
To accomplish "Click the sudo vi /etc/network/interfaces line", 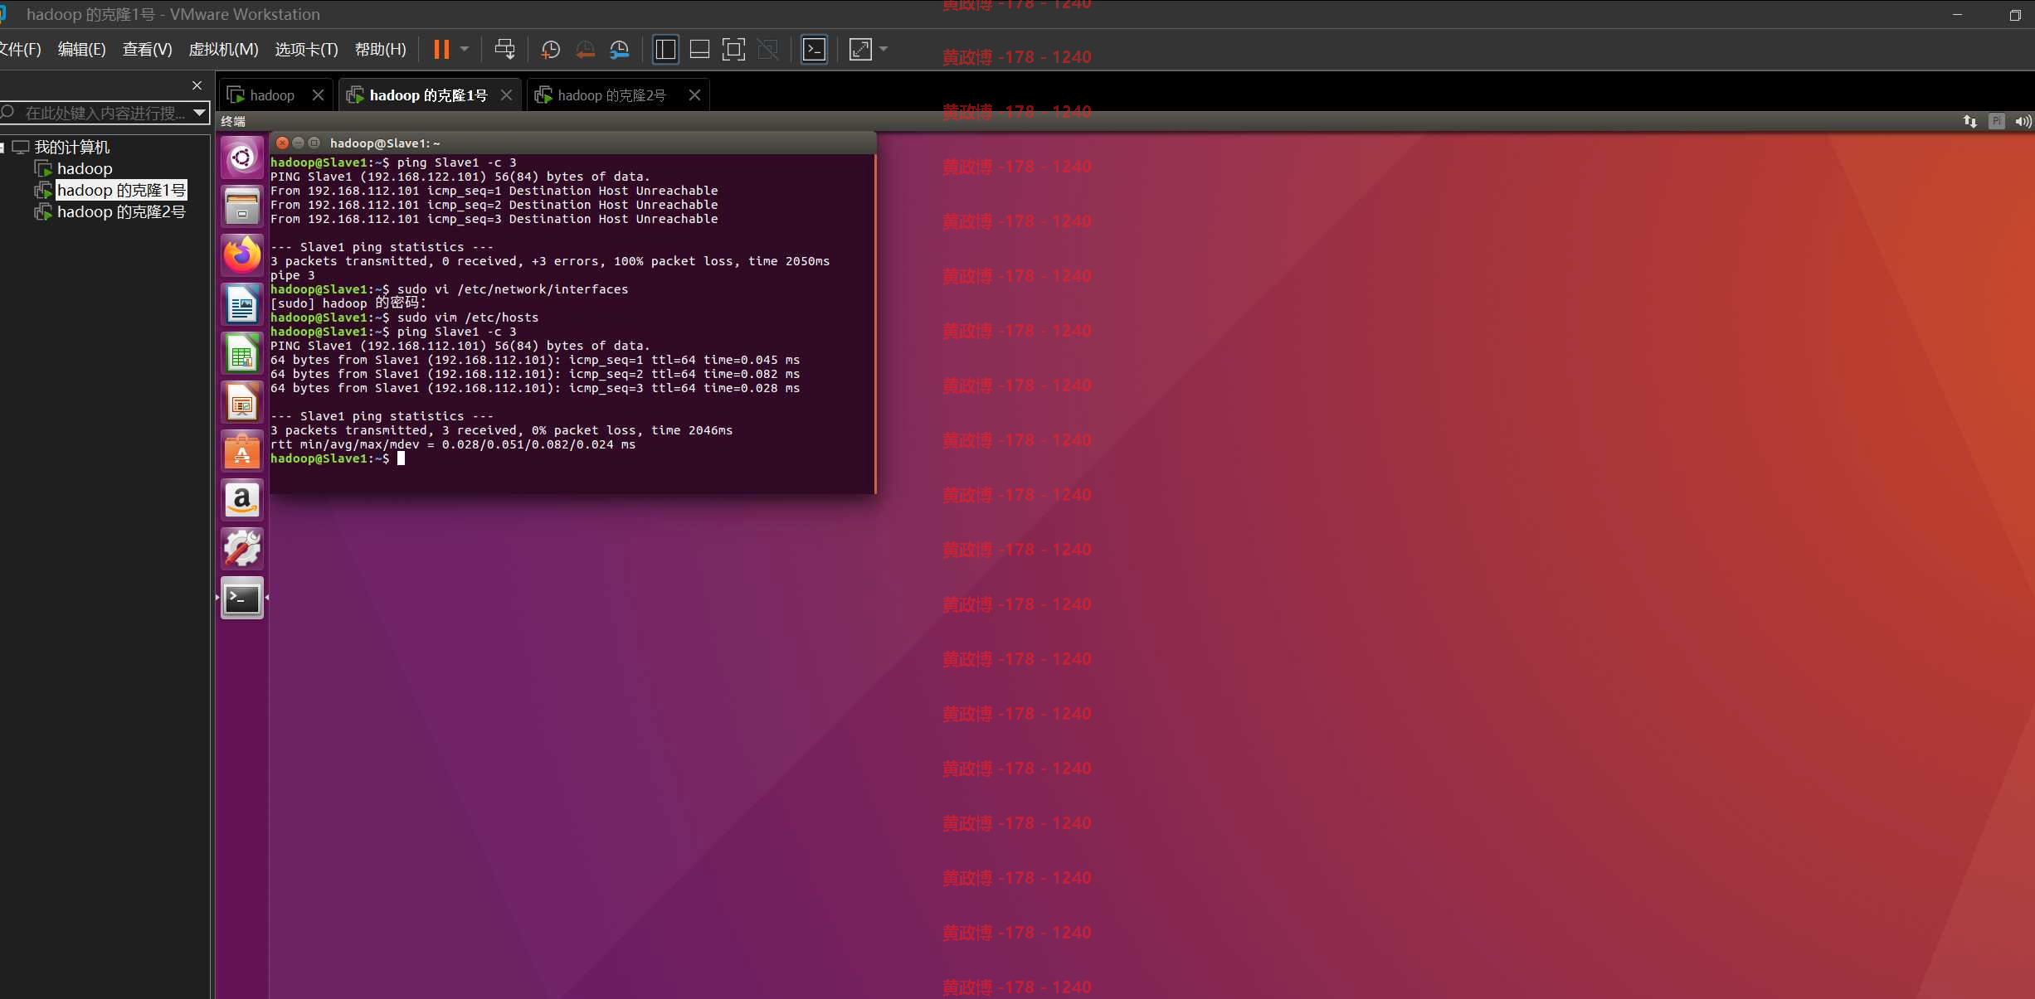I will [450, 289].
